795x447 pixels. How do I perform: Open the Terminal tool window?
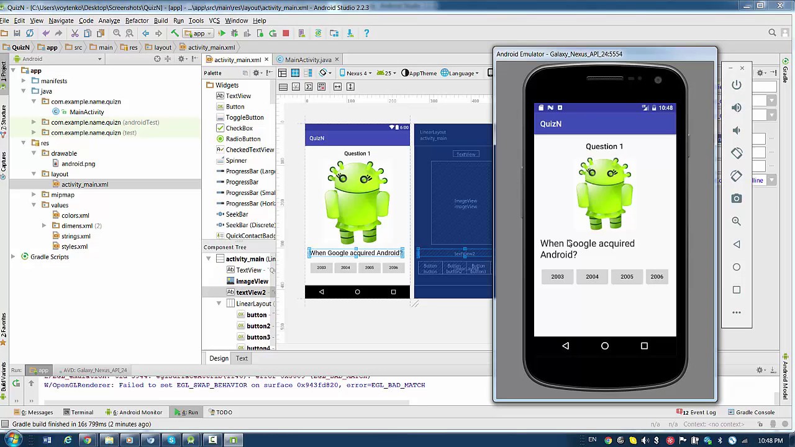pyautogui.click(x=78, y=412)
